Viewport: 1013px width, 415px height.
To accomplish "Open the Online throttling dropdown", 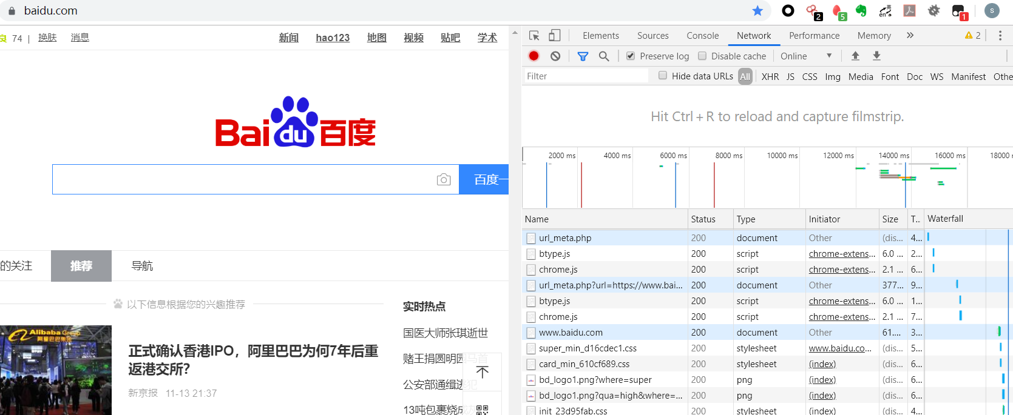I will point(806,56).
